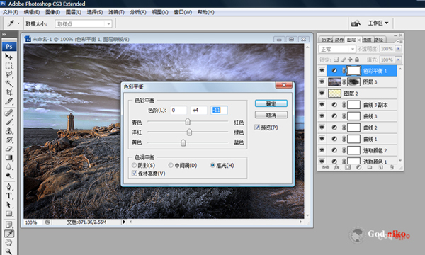The height and width of the screenshot is (255, 425).
Task: Select the Dodge tool
Action: click(8, 176)
